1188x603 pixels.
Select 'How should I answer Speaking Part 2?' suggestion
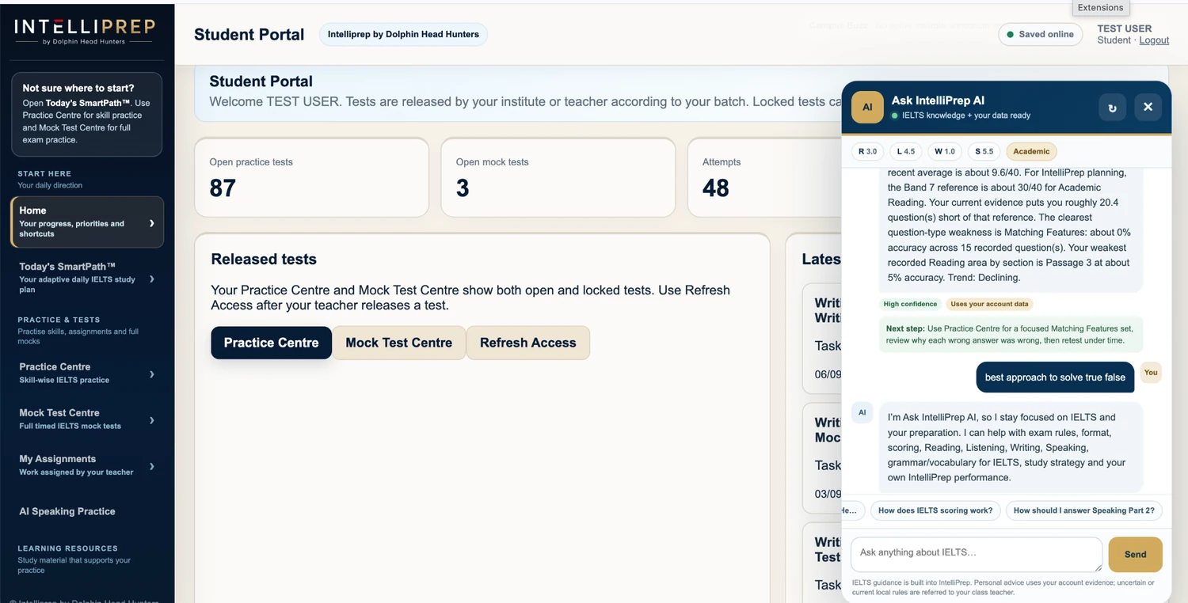[1084, 510]
